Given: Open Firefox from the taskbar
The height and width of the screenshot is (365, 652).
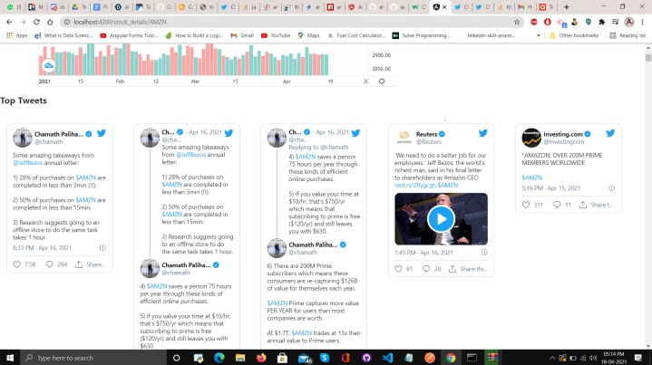Looking at the screenshot, I should coord(261,358).
